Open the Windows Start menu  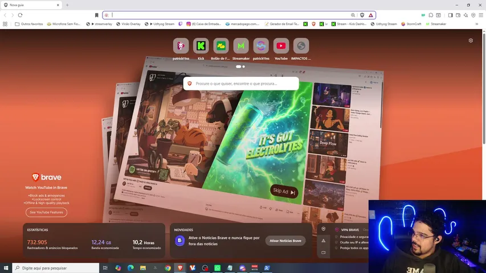tap(6, 268)
